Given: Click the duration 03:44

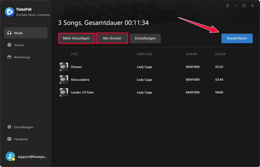Looking at the screenshot, I should pyautogui.click(x=219, y=80).
